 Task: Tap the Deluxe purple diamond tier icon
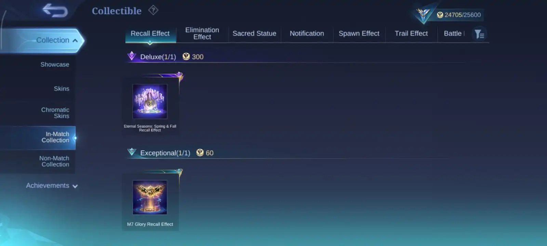(x=132, y=56)
